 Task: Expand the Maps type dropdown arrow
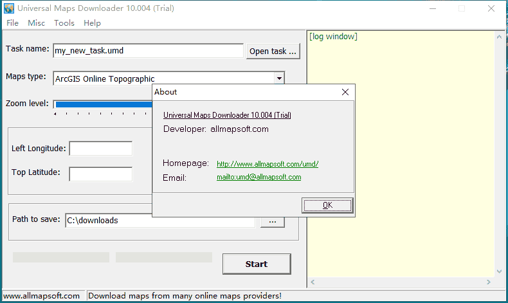click(278, 78)
